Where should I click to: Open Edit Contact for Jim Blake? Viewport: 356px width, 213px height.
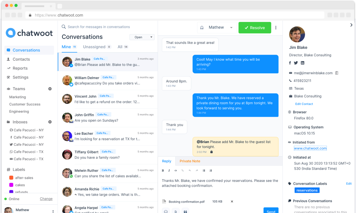coord(304,104)
